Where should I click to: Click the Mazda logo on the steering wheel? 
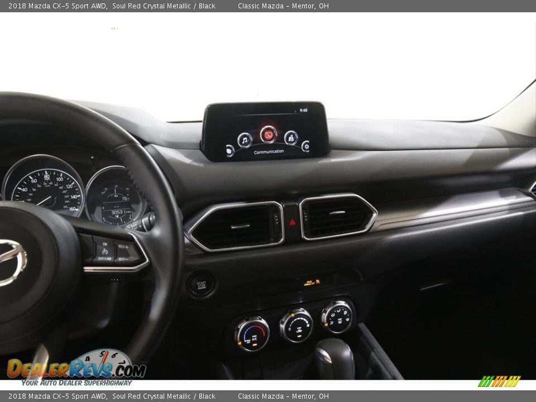(x=11, y=261)
